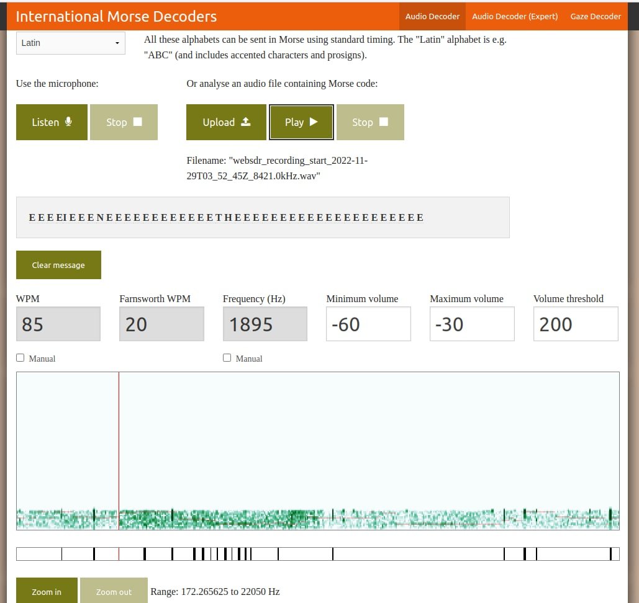Viewport: 639px width, 603px height.
Task: Click the play triangle icon
Action: [314, 122]
